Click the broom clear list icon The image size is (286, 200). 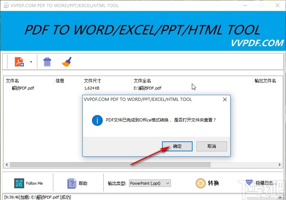(67, 62)
